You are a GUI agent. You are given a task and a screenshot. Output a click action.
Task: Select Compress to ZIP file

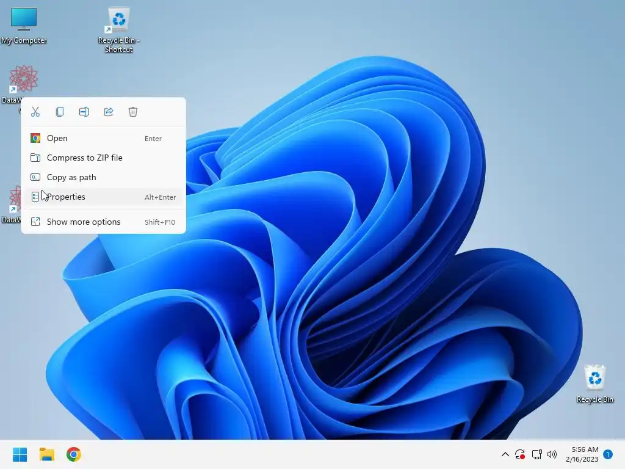point(103,158)
